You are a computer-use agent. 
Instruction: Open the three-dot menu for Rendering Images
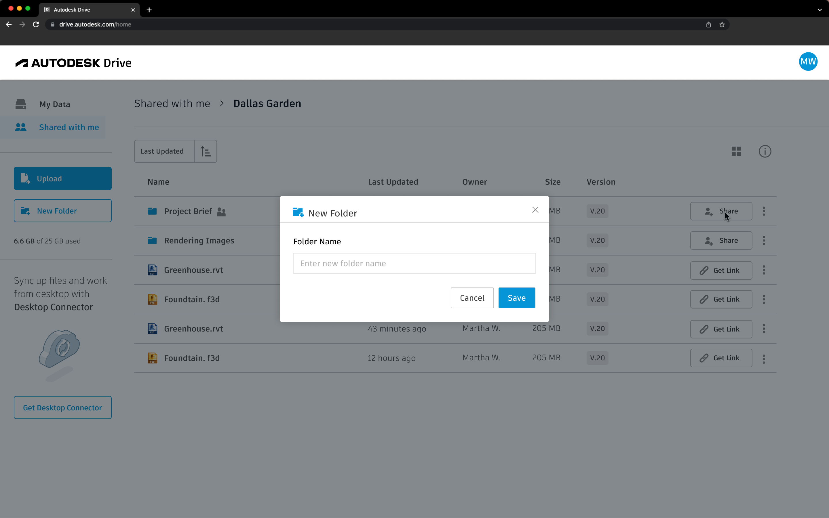(x=764, y=241)
